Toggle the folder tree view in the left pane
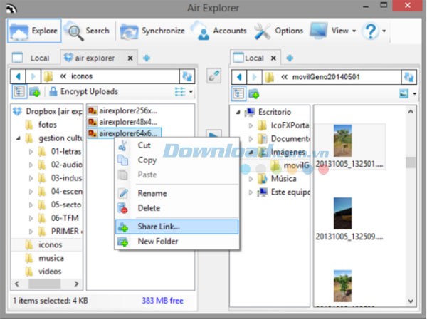This screenshot has width=427, height=320. coord(19,92)
